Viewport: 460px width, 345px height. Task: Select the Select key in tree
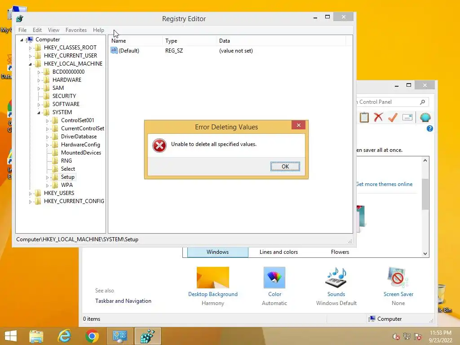tap(68, 169)
